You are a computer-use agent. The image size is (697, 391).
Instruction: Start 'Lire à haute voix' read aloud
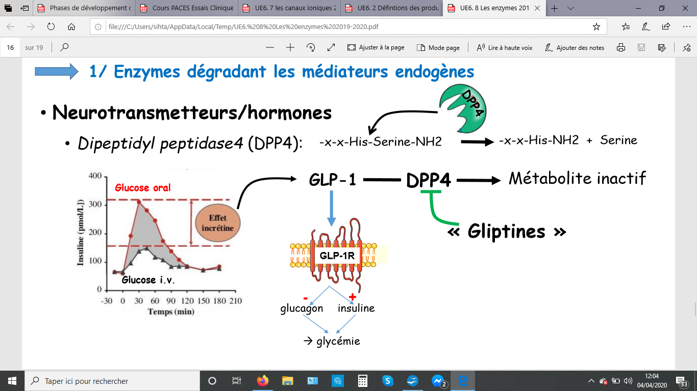click(x=505, y=47)
